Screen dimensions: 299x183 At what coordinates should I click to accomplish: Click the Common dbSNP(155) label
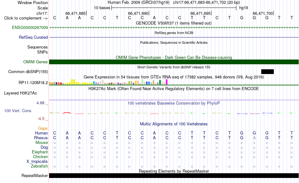tap(28, 72)
